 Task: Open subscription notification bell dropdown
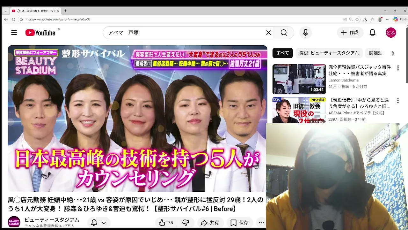coord(98,223)
